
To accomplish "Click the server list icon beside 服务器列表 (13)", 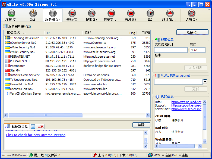I will point(5,26).
